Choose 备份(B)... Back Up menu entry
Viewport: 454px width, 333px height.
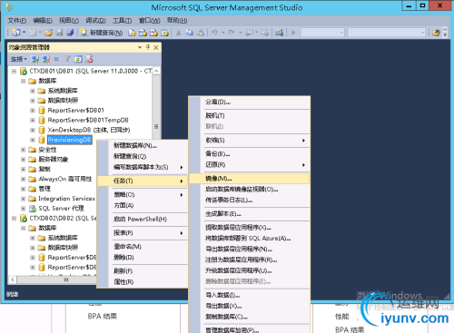[x=249, y=154]
